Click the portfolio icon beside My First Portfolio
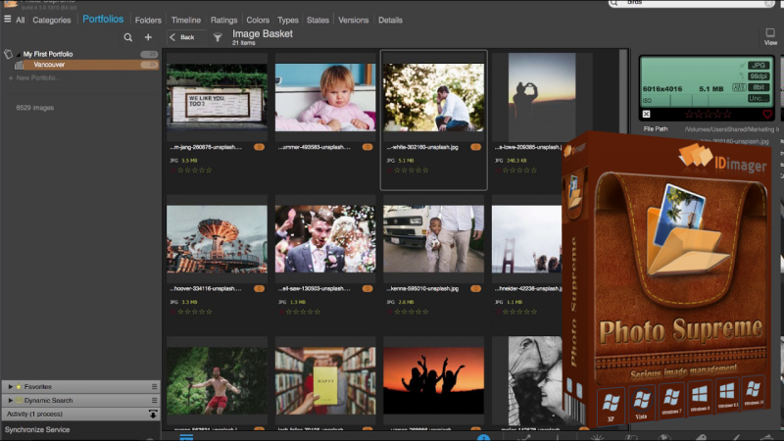784x441 pixels. click(8, 54)
